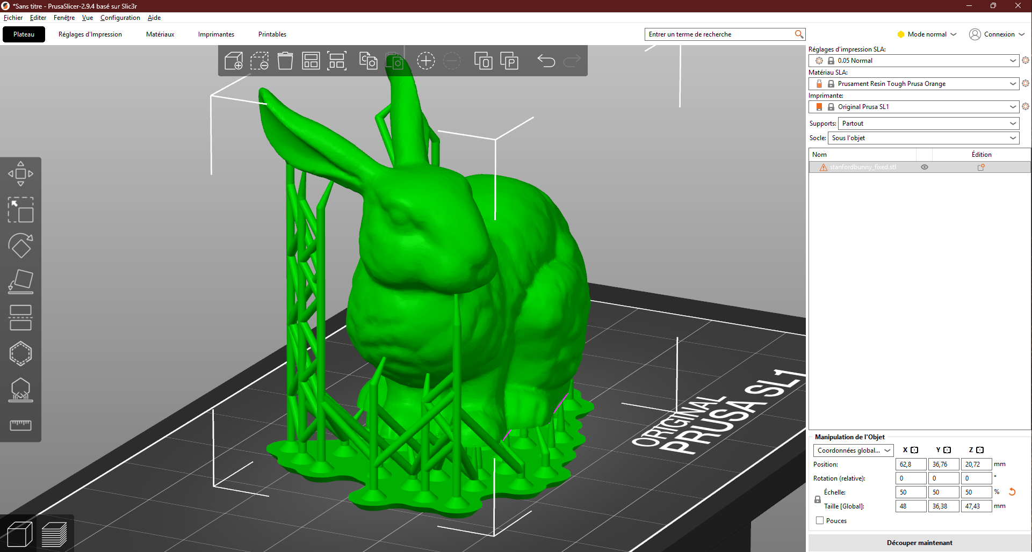Open the Original Prusa SL1 printer dropdown
1032x552 pixels.
914,107
